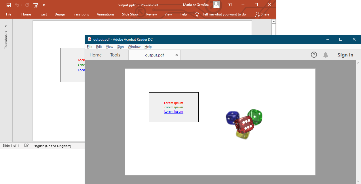The width and height of the screenshot is (361, 184).
Task: Close the output.pdf document tab
Action: [x=176, y=55]
